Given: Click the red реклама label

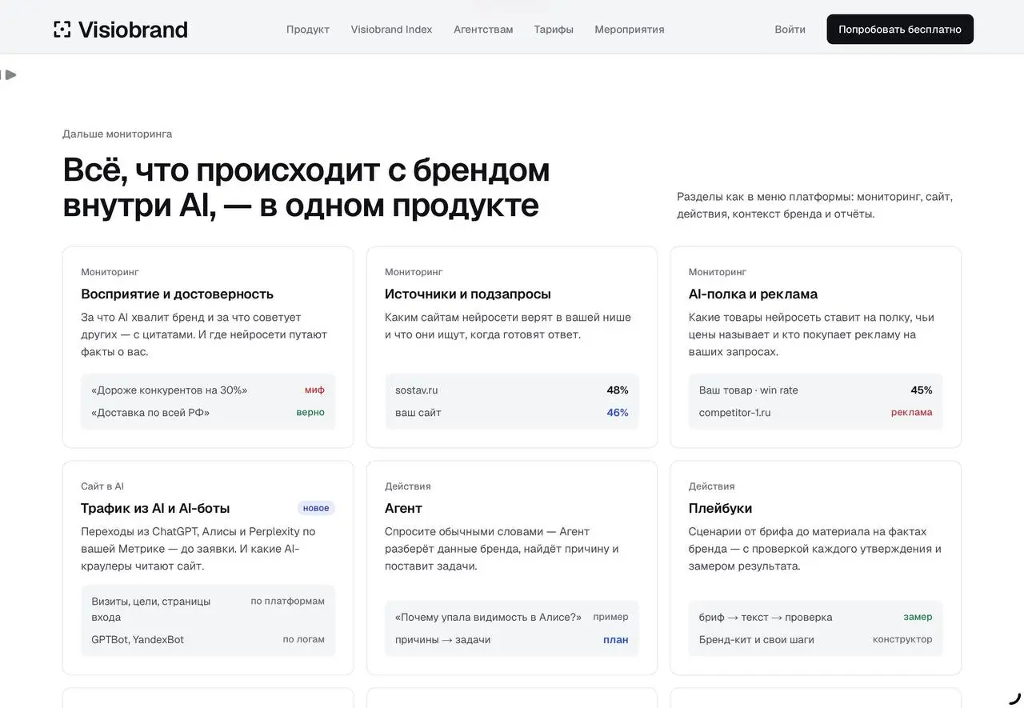Looking at the screenshot, I should [x=912, y=413].
